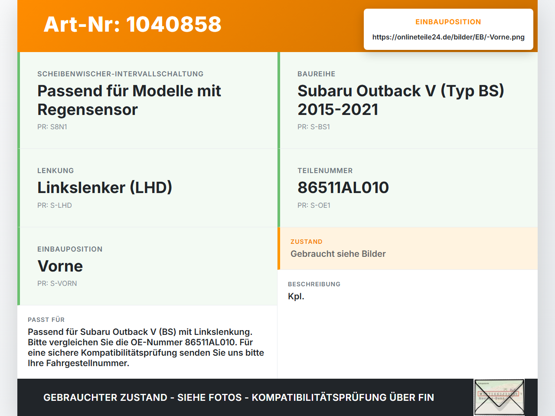Click the orange EINBAUPOSITION label in header card
This screenshot has height=416, width=555.
point(448,22)
